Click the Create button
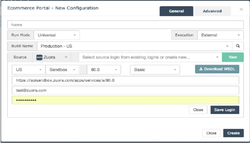The image size is (250, 143). 233,133
